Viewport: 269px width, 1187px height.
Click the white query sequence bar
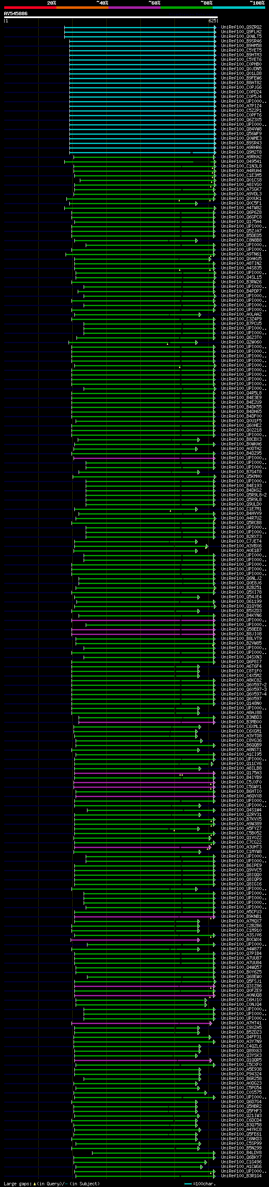click(x=111, y=18)
